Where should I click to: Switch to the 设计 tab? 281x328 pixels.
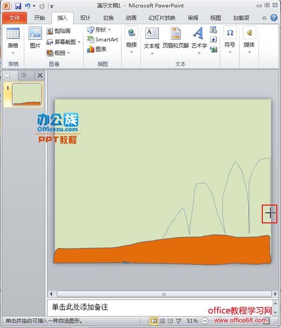tap(85, 18)
